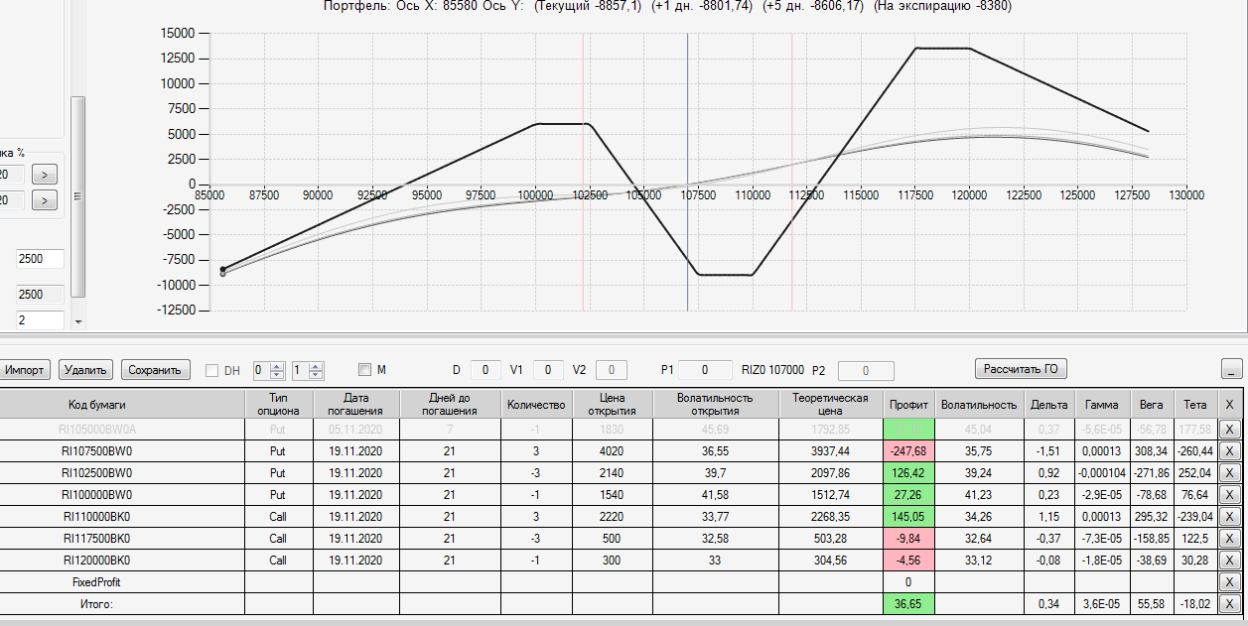Remove the greyed RI105000BW0A row with X
Screen dimensions: 1248x626
pos(1230,430)
